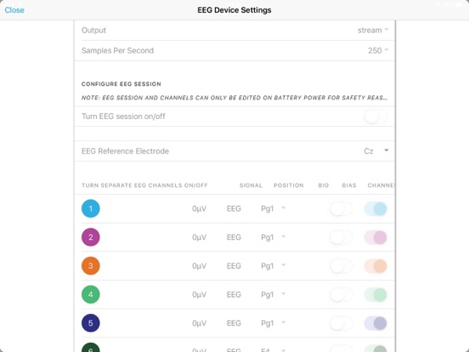This screenshot has height=352, width=469.
Task: Enable the bias toggle for channel 5
Action: [342, 323]
